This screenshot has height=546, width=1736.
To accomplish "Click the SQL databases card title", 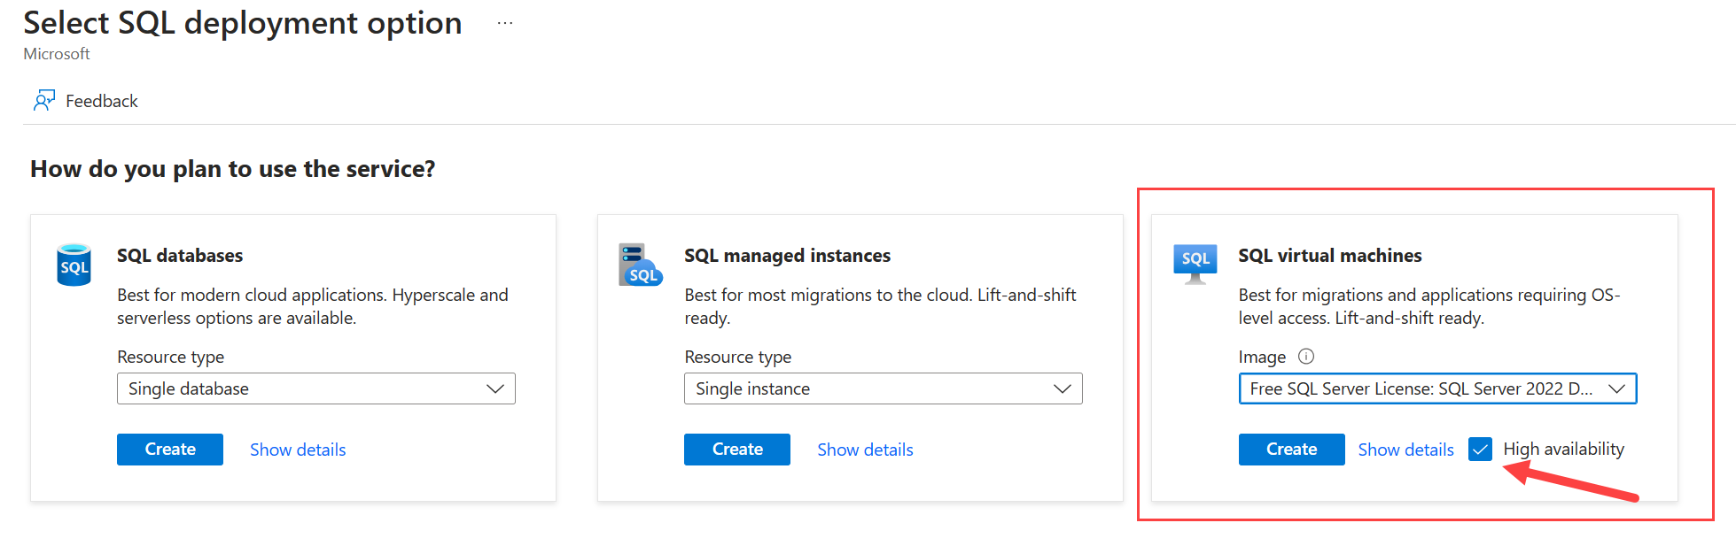I will (x=180, y=256).
